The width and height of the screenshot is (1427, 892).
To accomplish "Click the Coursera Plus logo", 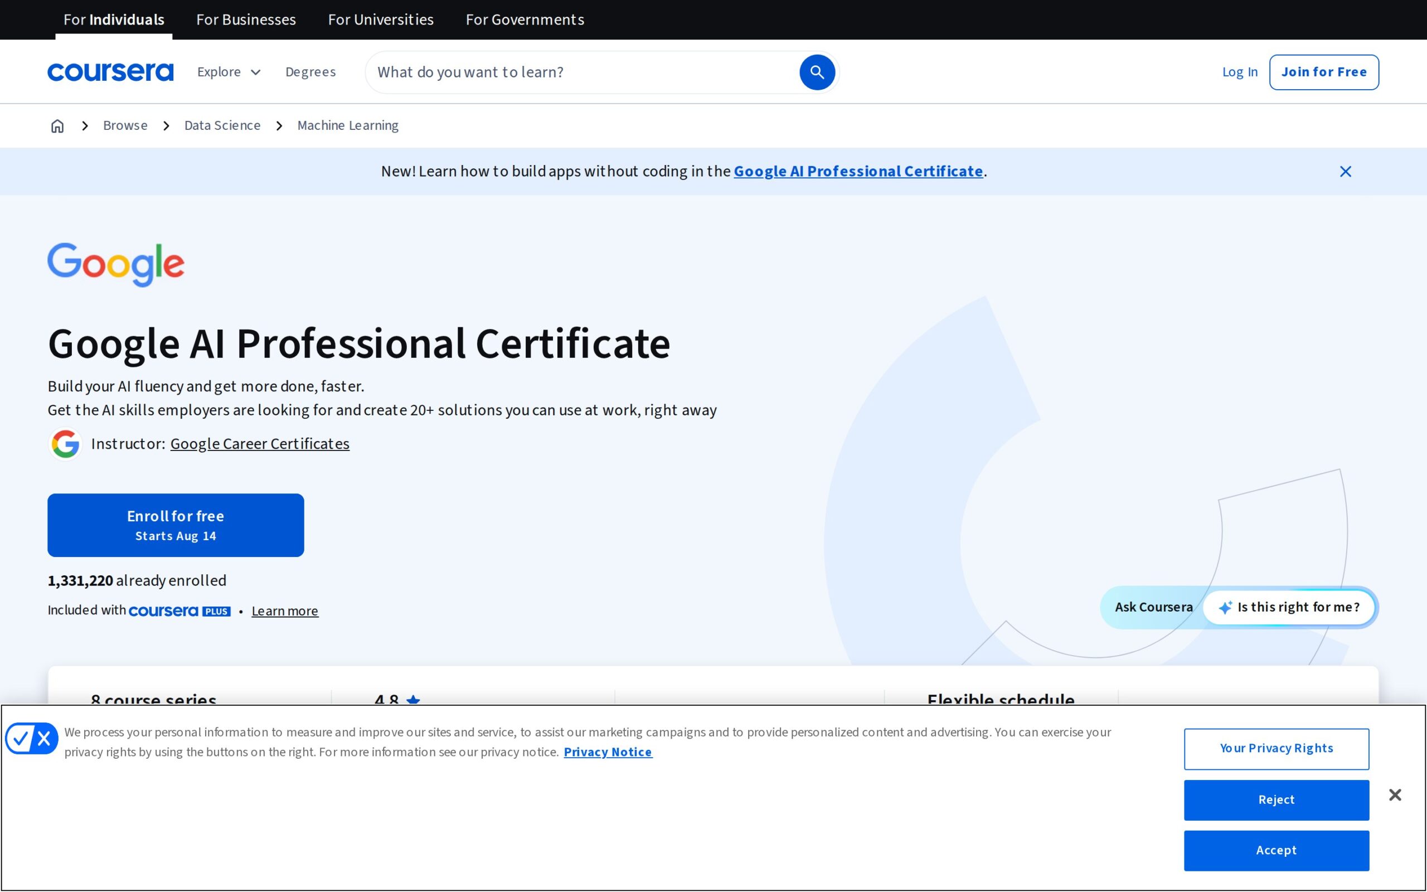I will click(179, 610).
